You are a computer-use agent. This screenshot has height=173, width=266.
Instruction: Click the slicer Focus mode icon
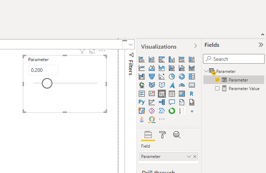(92, 51)
